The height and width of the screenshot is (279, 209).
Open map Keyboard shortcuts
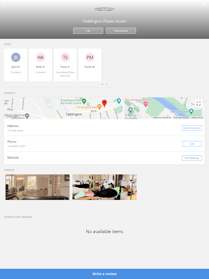point(162,118)
